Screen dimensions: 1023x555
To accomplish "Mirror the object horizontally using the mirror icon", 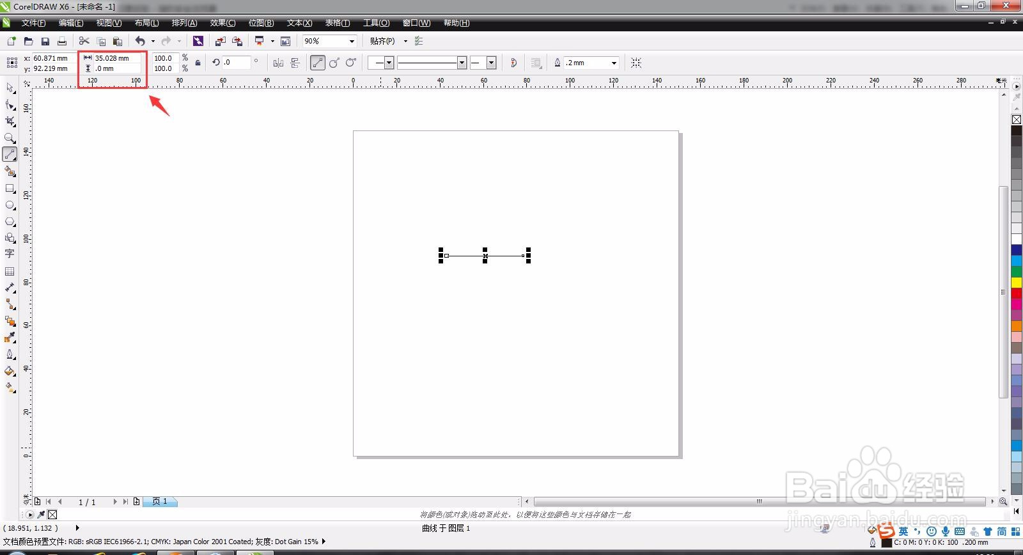I will [278, 63].
